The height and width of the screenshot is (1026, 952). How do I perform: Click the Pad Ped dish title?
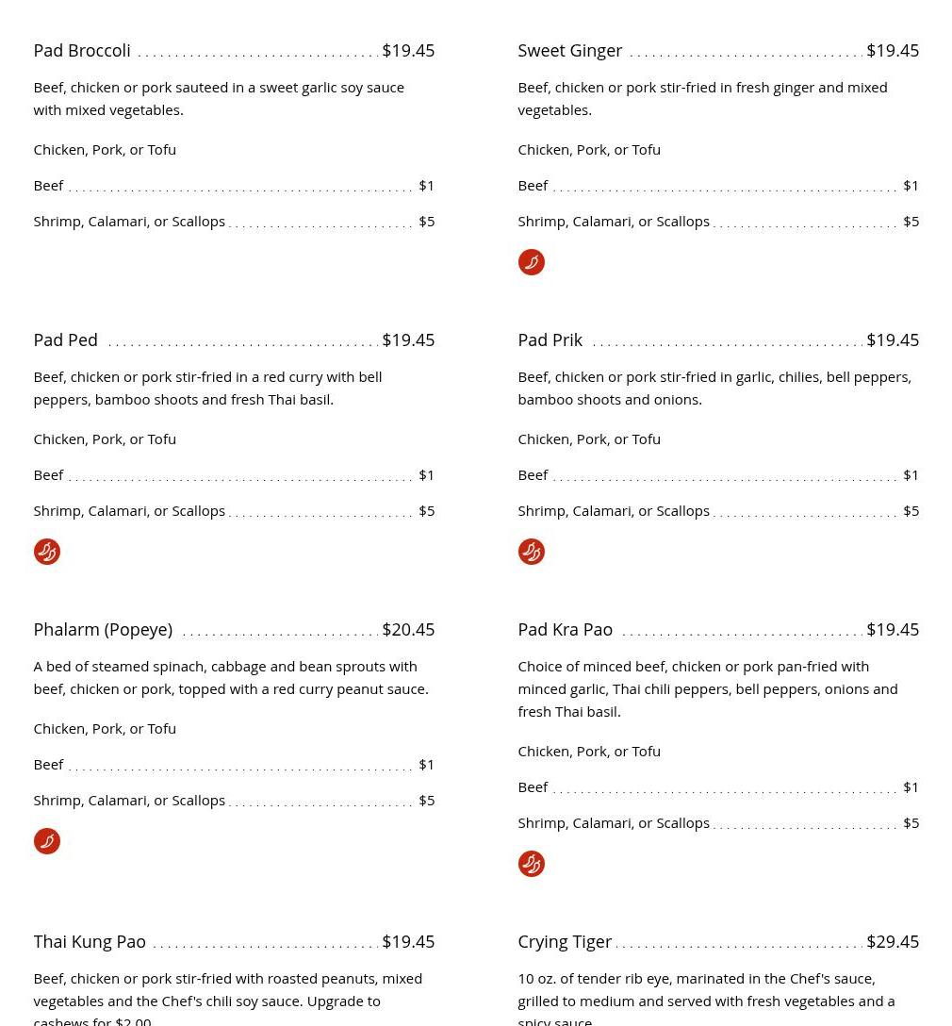(66, 340)
